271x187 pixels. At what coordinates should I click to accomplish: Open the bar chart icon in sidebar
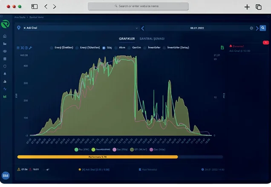coord(5,81)
